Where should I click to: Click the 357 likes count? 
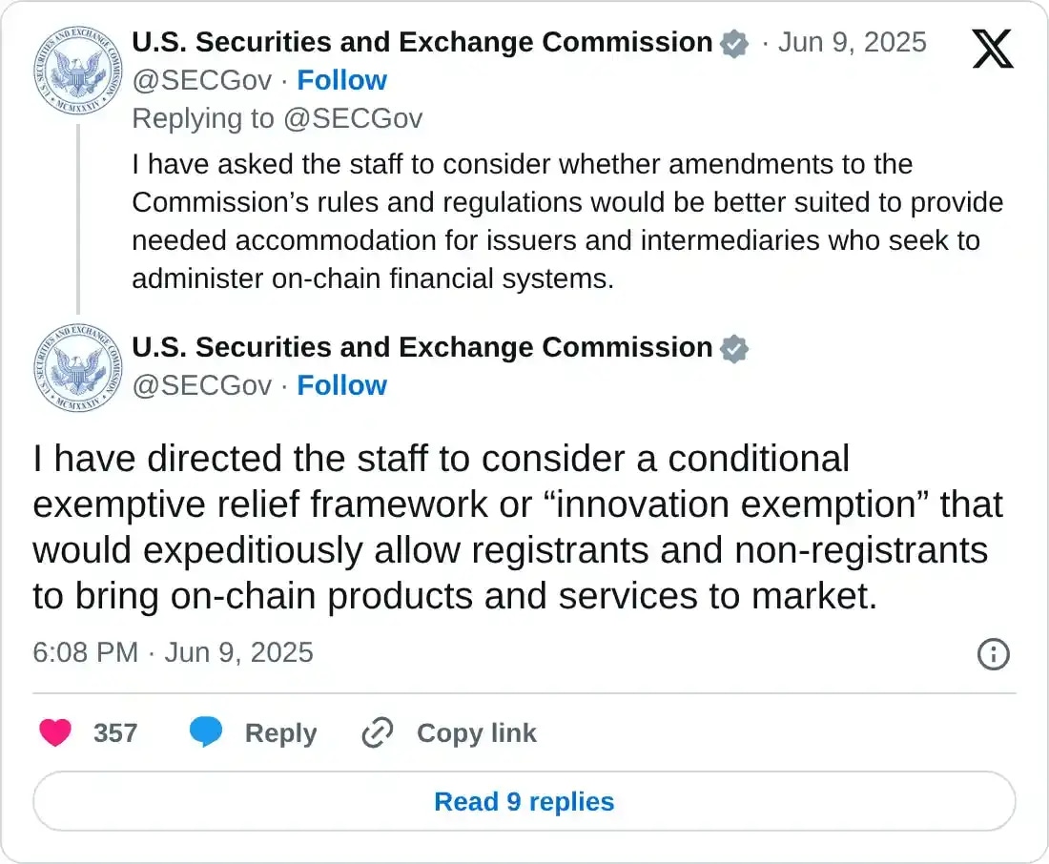[115, 732]
